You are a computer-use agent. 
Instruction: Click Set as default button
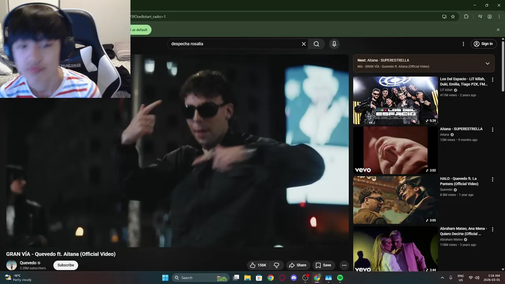pyautogui.click(x=140, y=30)
